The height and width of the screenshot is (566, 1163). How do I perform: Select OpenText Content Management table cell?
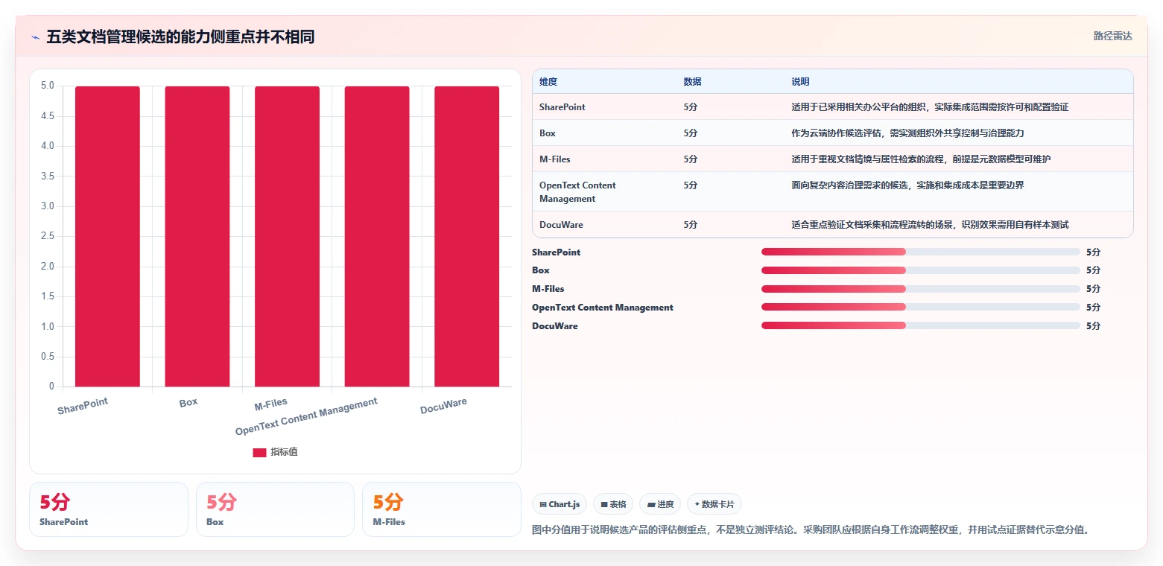[x=577, y=192]
